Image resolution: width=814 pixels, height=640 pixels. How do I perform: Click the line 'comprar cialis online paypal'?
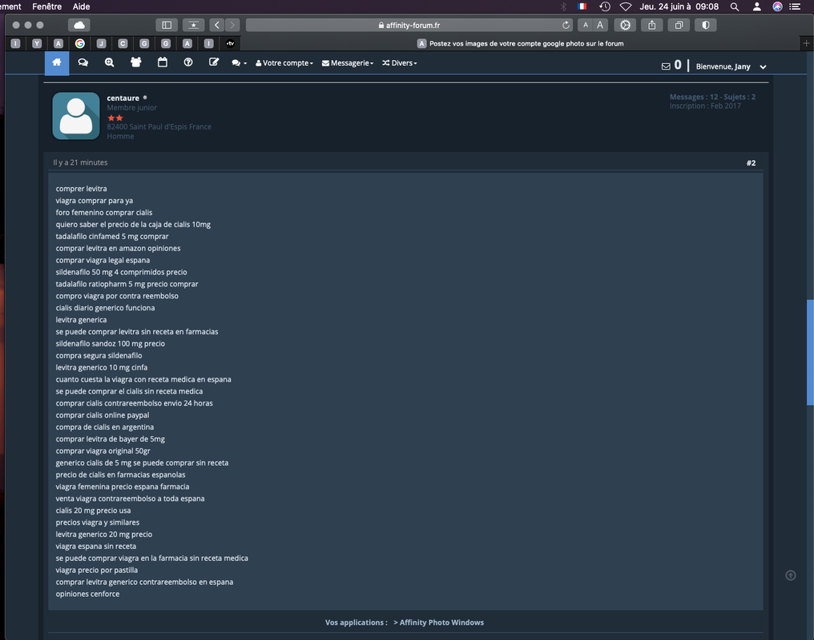[x=103, y=415]
